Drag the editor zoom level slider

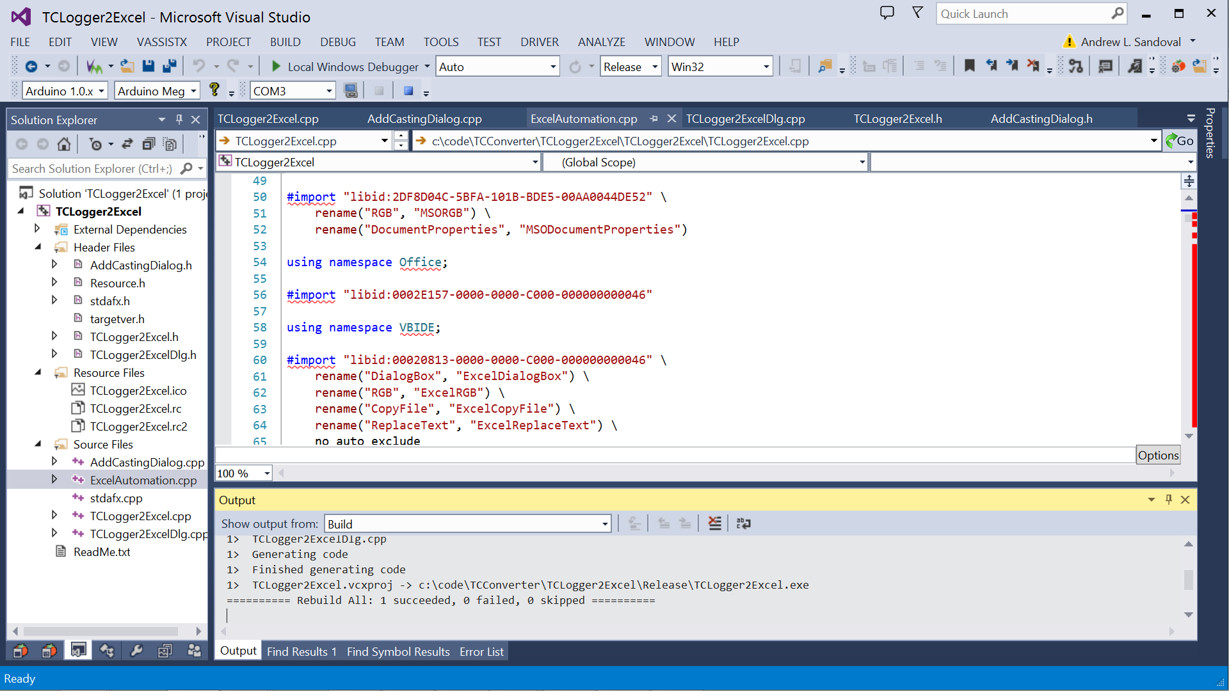coord(244,472)
